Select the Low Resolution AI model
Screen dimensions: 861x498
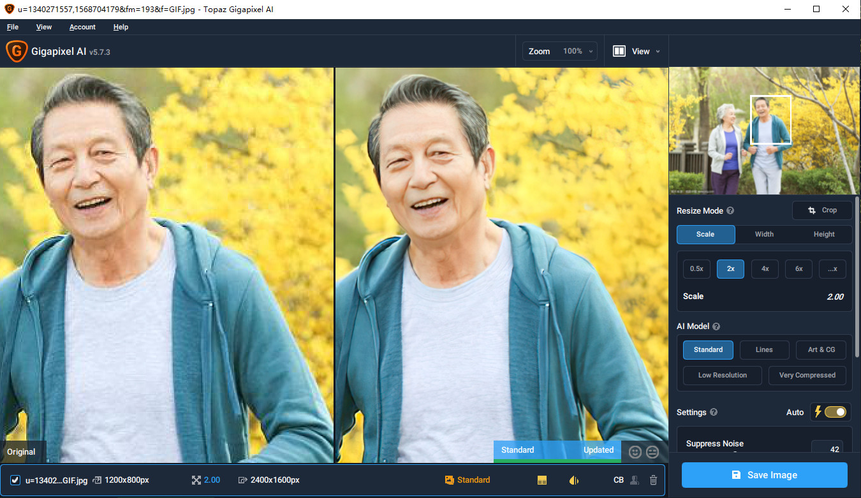pos(723,376)
